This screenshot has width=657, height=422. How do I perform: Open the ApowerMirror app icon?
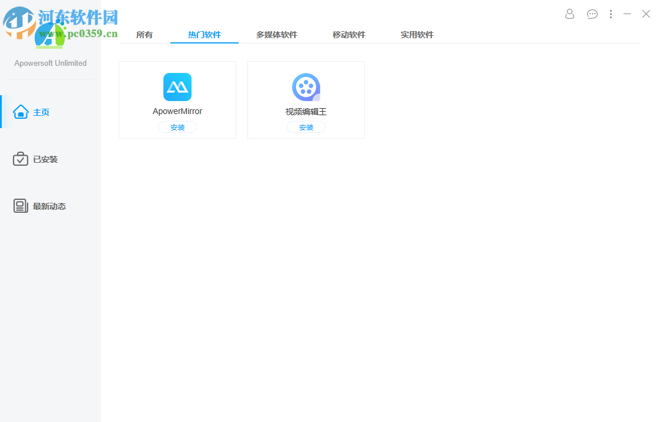(x=177, y=86)
